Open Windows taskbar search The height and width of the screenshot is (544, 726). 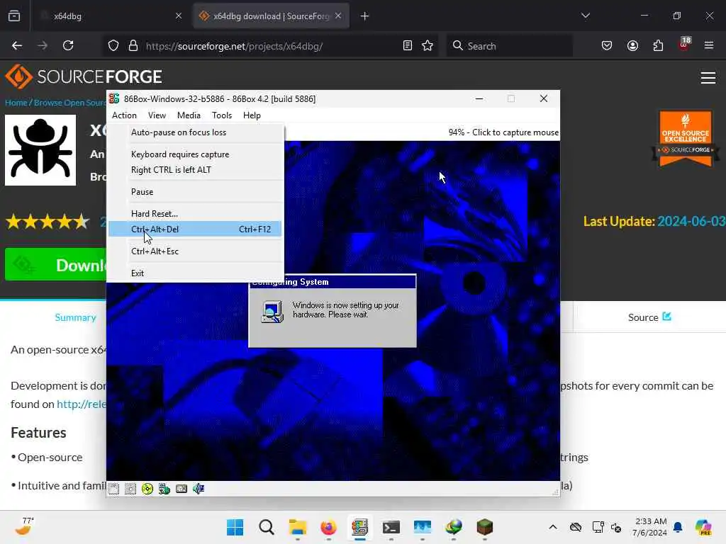point(267,527)
